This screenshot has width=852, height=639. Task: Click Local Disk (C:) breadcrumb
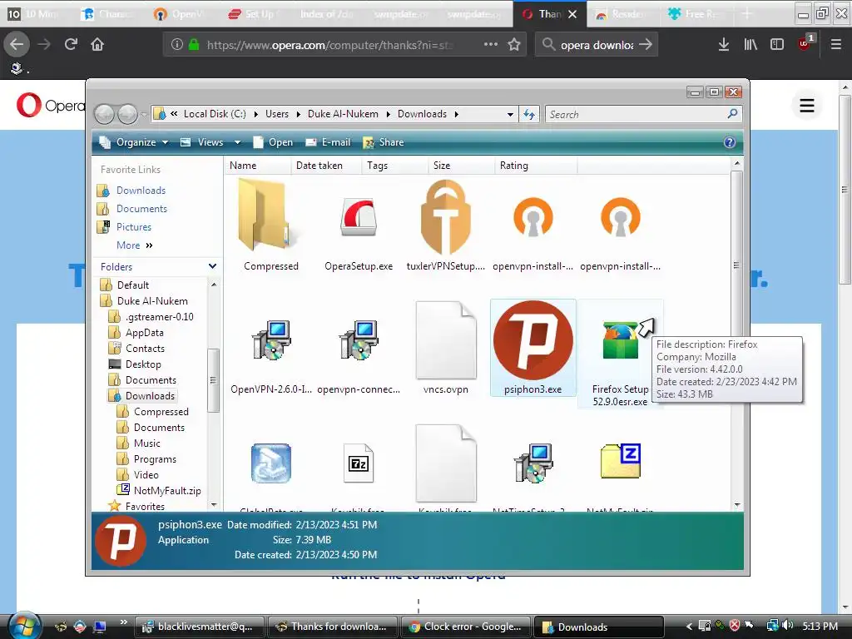tap(215, 114)
